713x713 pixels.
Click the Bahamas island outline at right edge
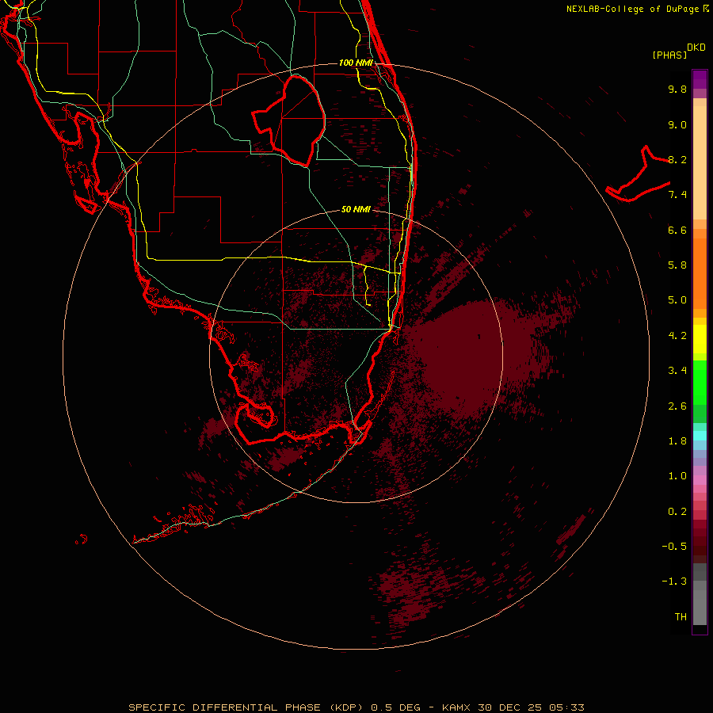click(638, 173)
